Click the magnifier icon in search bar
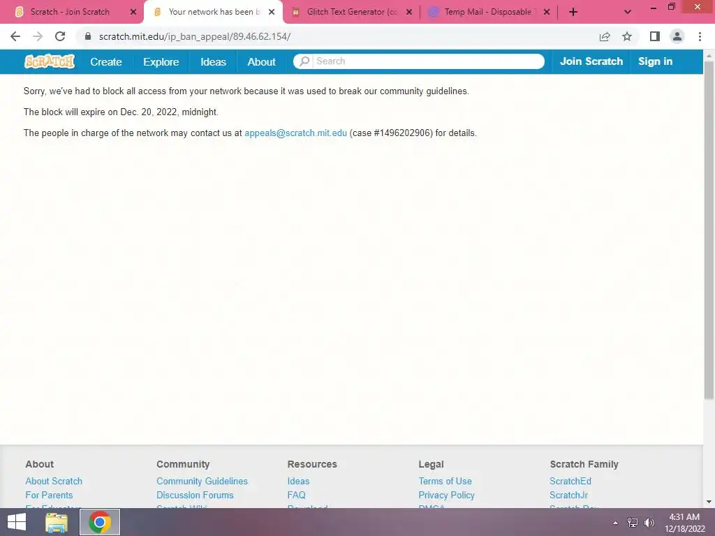This screenshot has height=536, width=715. (304, 61)
